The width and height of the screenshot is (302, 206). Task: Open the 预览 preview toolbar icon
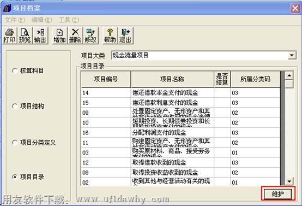[25, 36]
